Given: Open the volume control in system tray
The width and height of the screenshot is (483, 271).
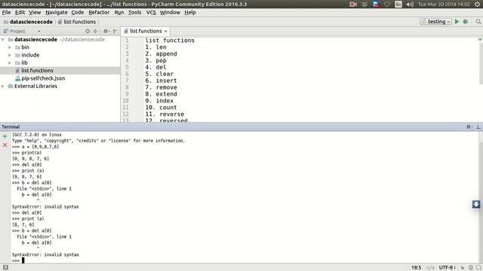Looking at the screenshot, I should 410,5.
